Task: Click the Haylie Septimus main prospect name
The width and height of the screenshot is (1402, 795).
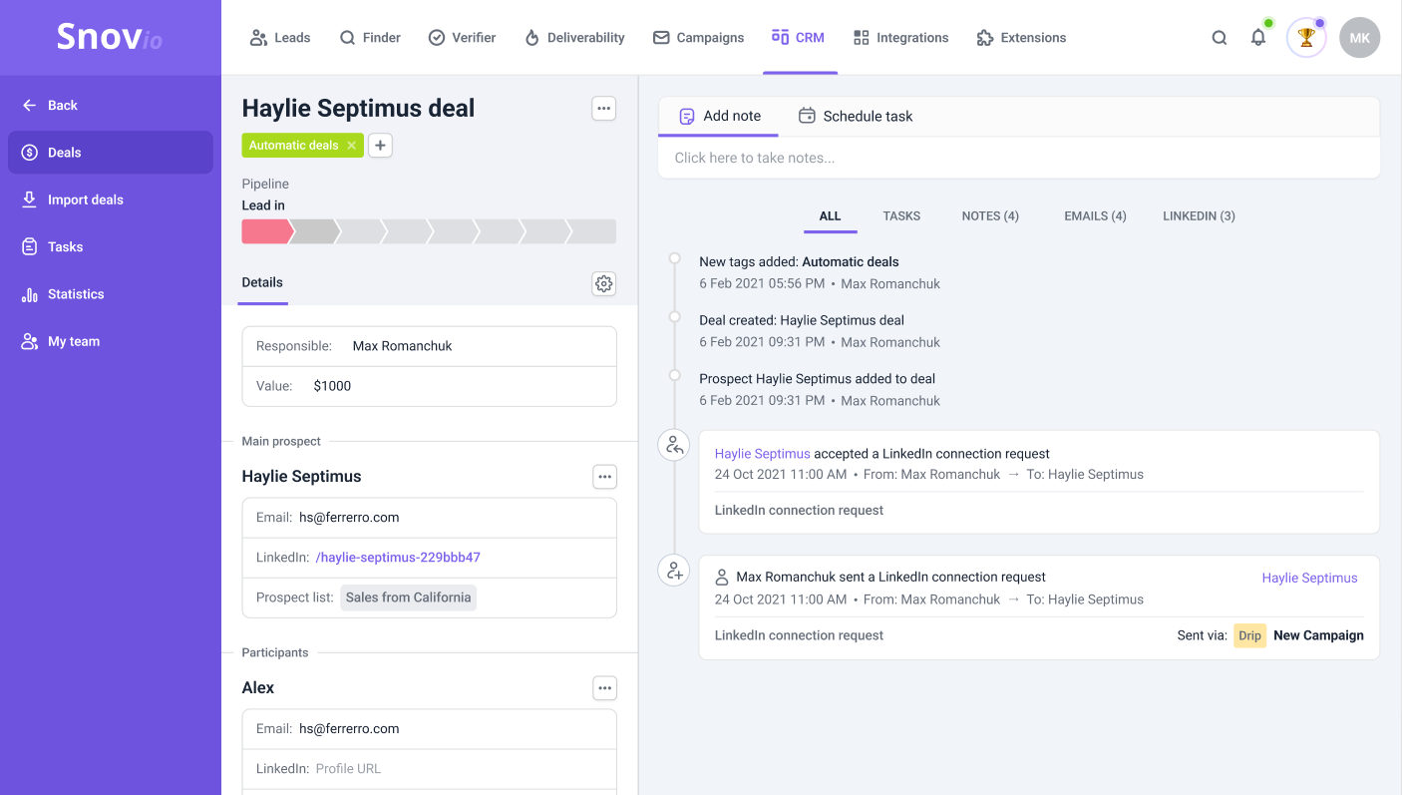Action: (x=301, y=477)
